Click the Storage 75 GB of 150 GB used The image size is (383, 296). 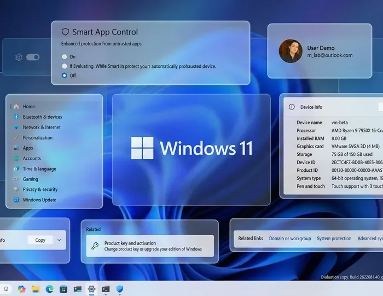[x=352, y=154]
